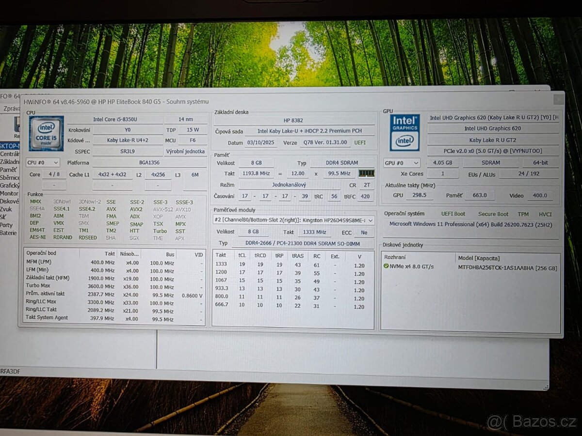582x436 pixels.
Task: Click the Výrobní jednotka button
Action: coord(185,151)
